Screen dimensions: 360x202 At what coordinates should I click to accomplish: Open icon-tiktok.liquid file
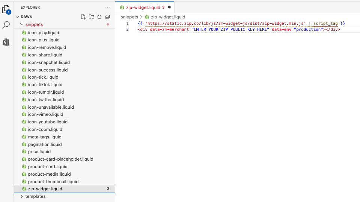64,84
